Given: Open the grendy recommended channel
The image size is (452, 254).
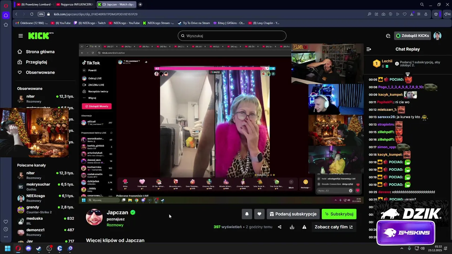Looking at the screenshot, I should (46, 210).
